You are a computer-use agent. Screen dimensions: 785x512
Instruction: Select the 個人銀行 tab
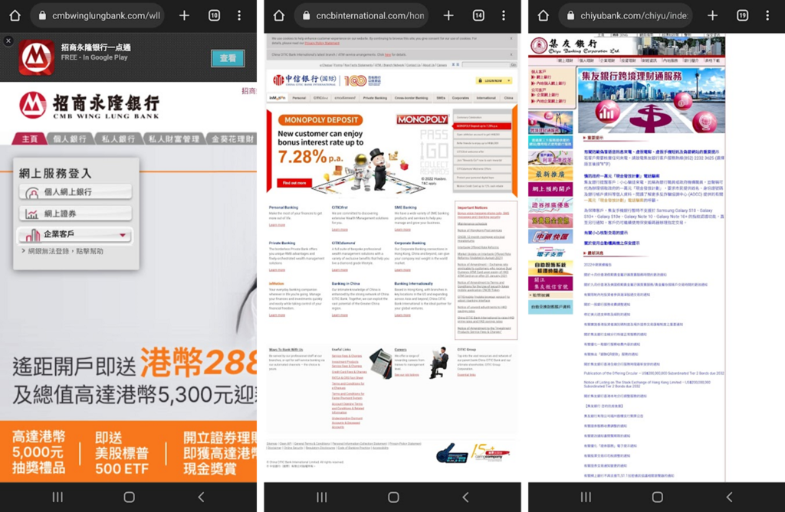tap(70, 139)
